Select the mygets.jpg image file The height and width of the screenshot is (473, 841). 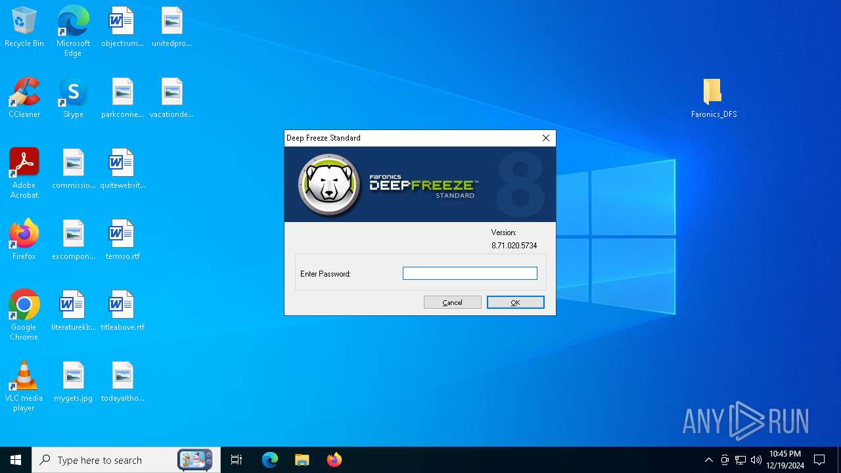[74, 382]
